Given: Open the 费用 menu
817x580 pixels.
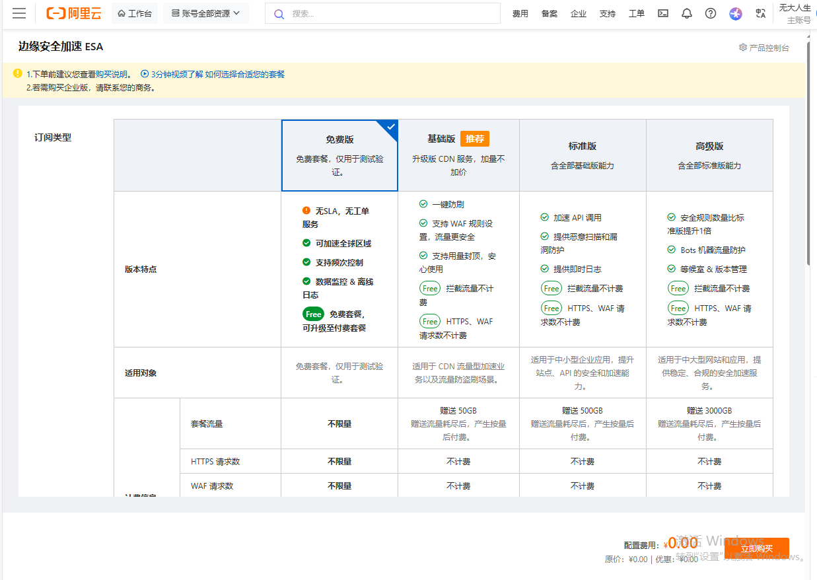Looking at the screenshot, I should tap(520, 13).
